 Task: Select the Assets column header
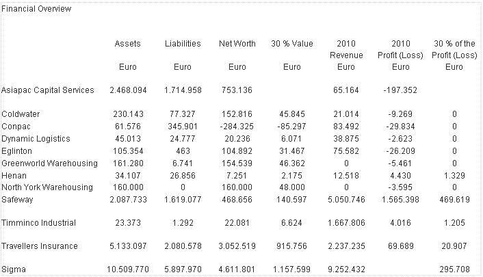tap(128, 44)
